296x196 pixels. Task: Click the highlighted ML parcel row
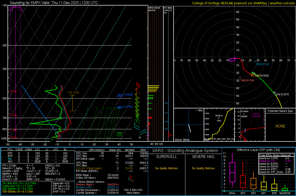click(x=37, y=159)
